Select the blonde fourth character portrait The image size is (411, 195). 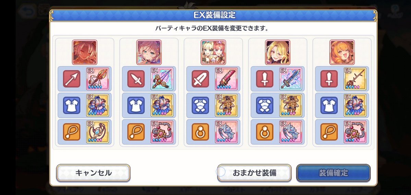(278, 52)
